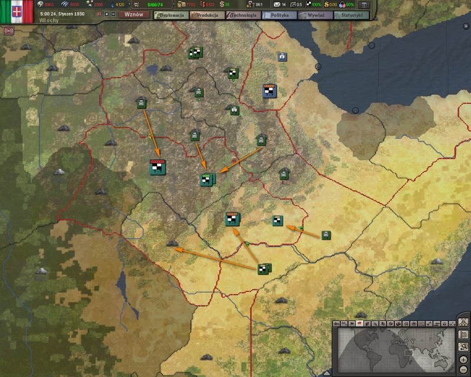
Task: Click the manpower value 861
Action: [x=258, y=5]
